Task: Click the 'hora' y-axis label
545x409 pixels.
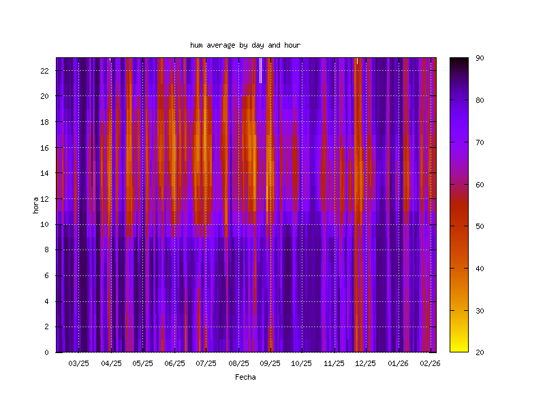Action: point(35,205)
